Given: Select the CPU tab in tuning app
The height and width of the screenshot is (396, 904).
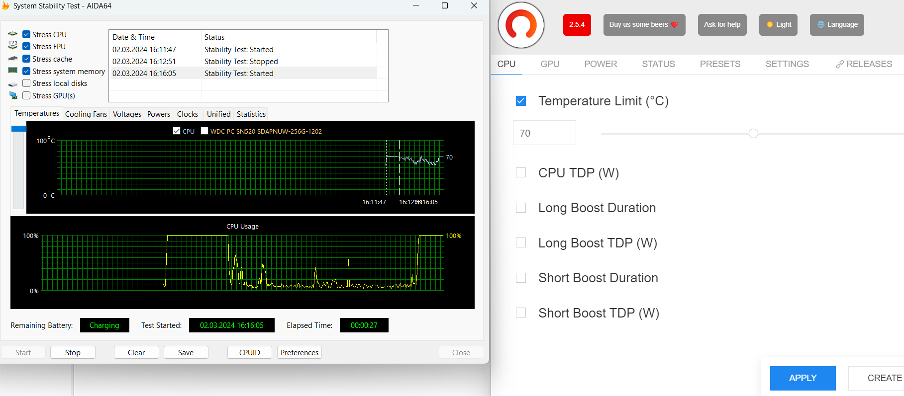Looking at the screenshot, I should [x=506, y=64].
